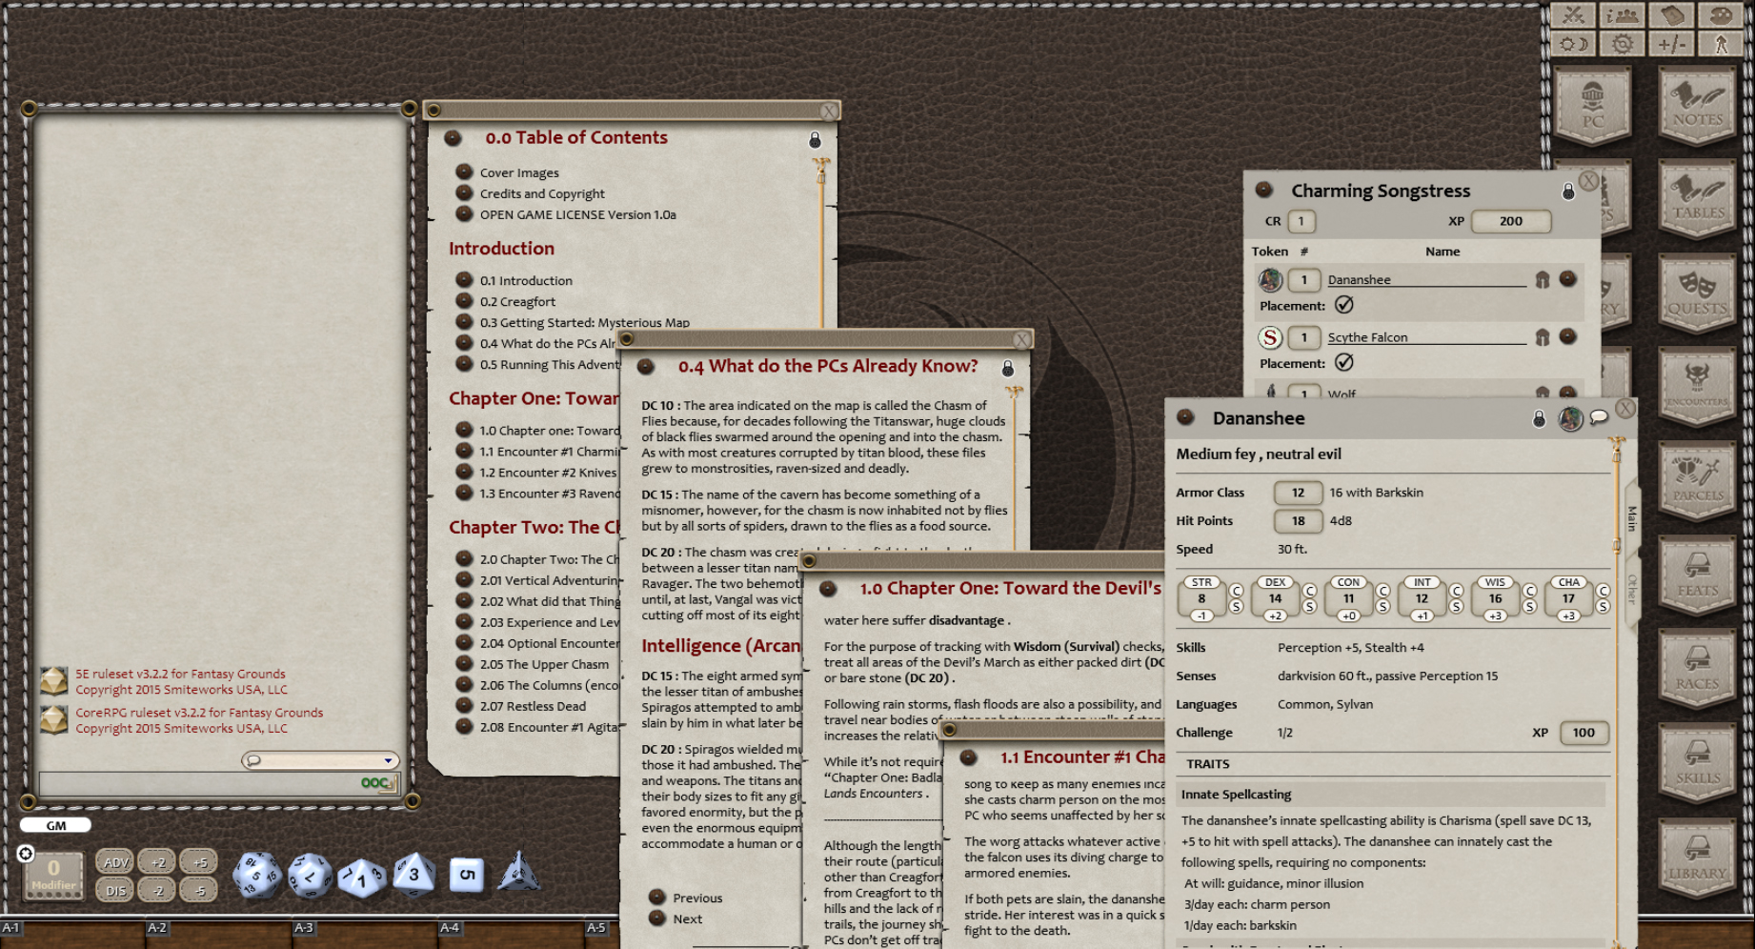Screen dimensions: 1755x949
Task: Roll the d20 from the dice tray
Action: (257, 874)
